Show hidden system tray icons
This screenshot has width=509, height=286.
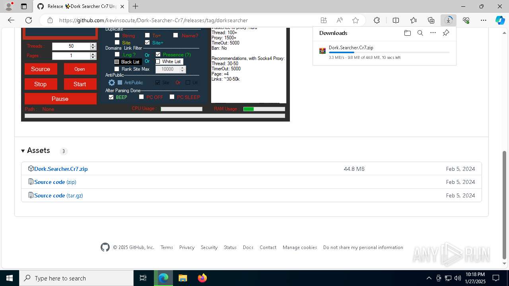429,278
